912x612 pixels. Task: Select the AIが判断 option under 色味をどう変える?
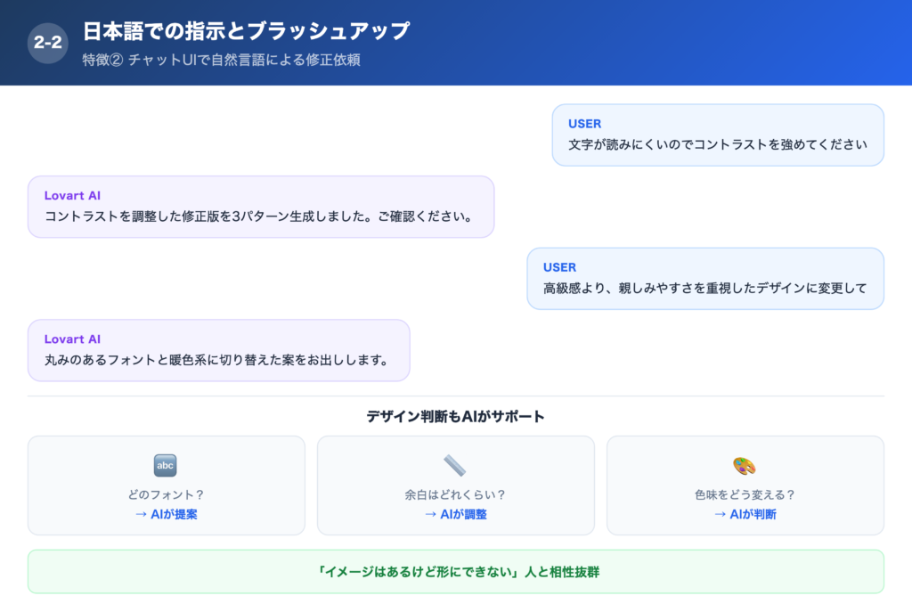(745, 513)
